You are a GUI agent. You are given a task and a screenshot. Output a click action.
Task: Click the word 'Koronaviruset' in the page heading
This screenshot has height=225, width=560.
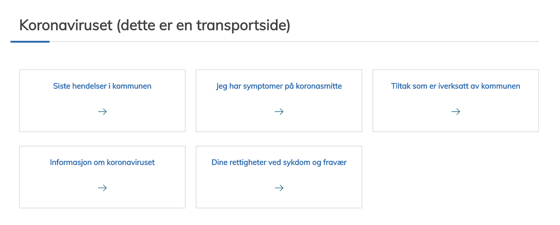point(65,25)
